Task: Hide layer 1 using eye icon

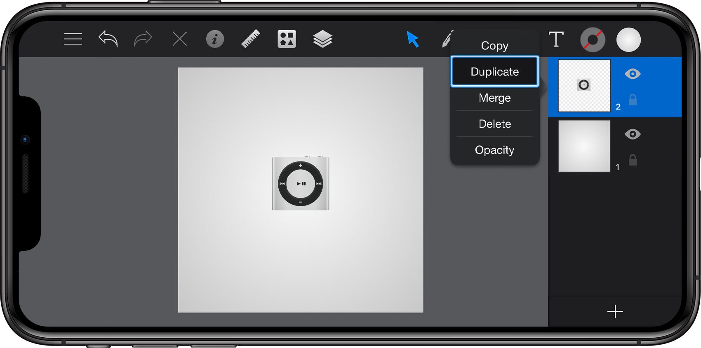Action: coord(633,134)
